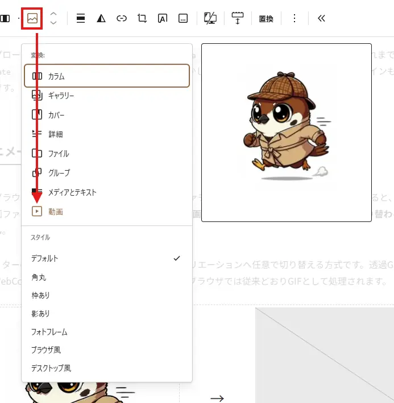Collapse the toolbar with double chevron

(x=321, y=18)
